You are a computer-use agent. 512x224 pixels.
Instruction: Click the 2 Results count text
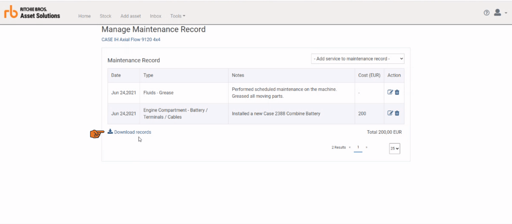pos(339,147)
